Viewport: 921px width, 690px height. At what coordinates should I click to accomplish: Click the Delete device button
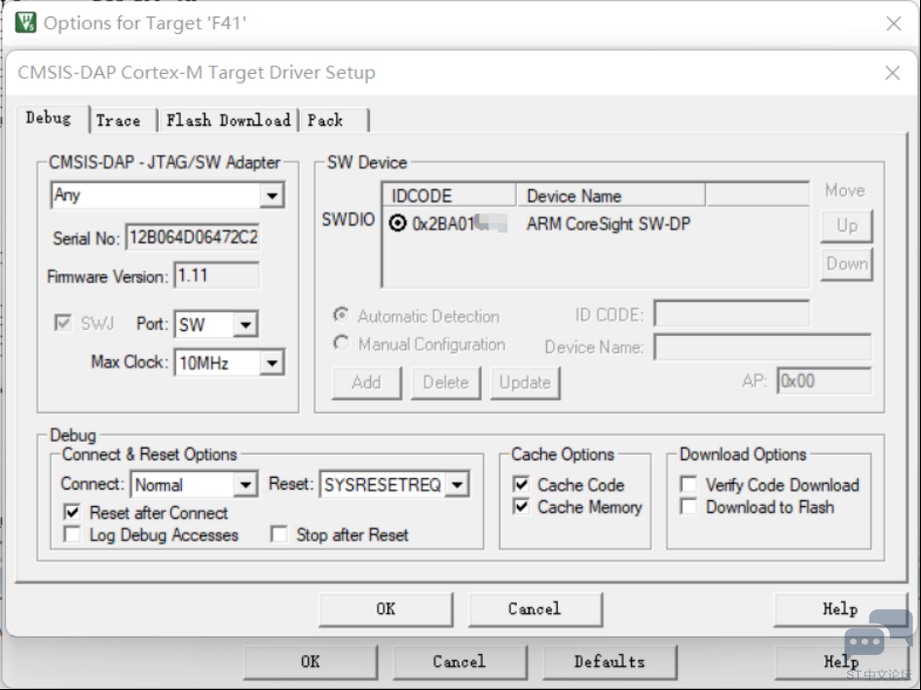[x=446, y=382]
